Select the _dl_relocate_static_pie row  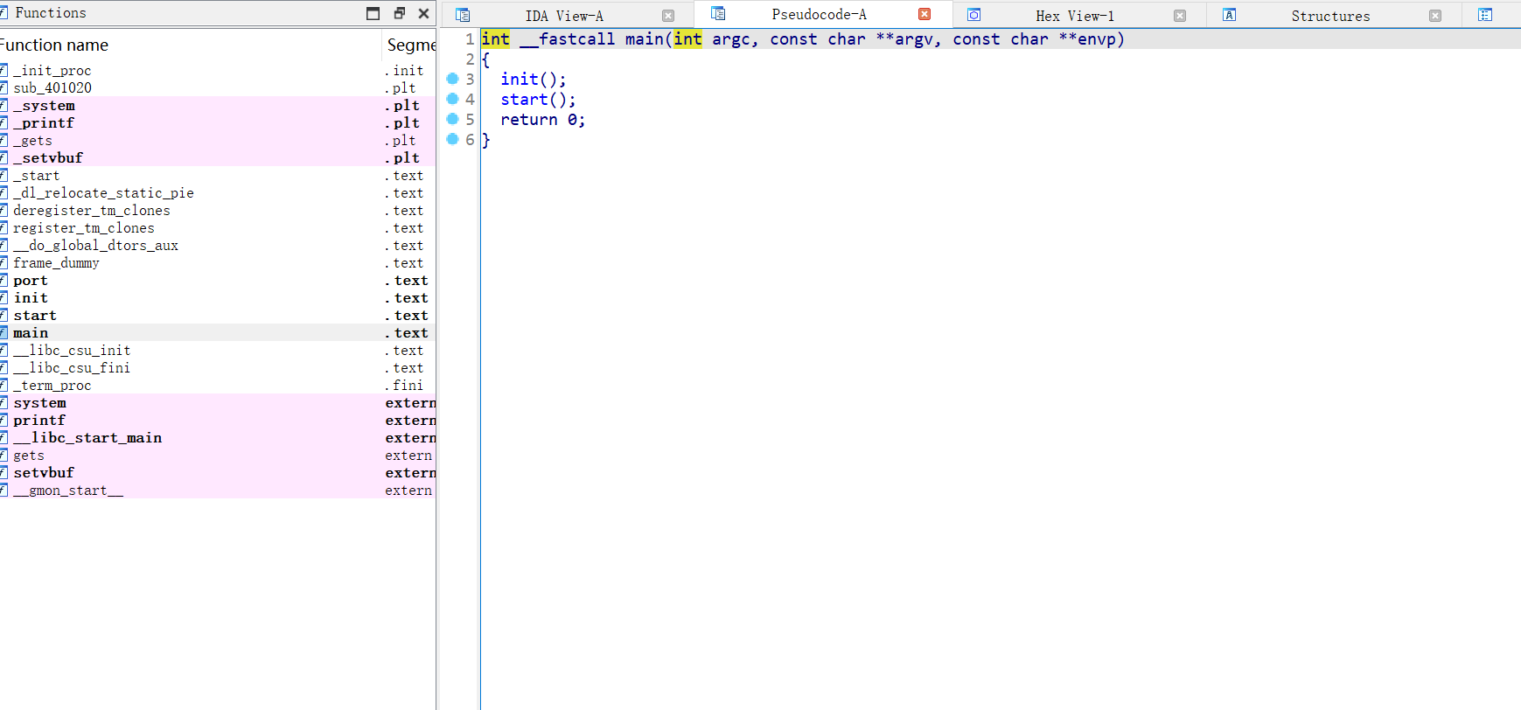(218, 192)
